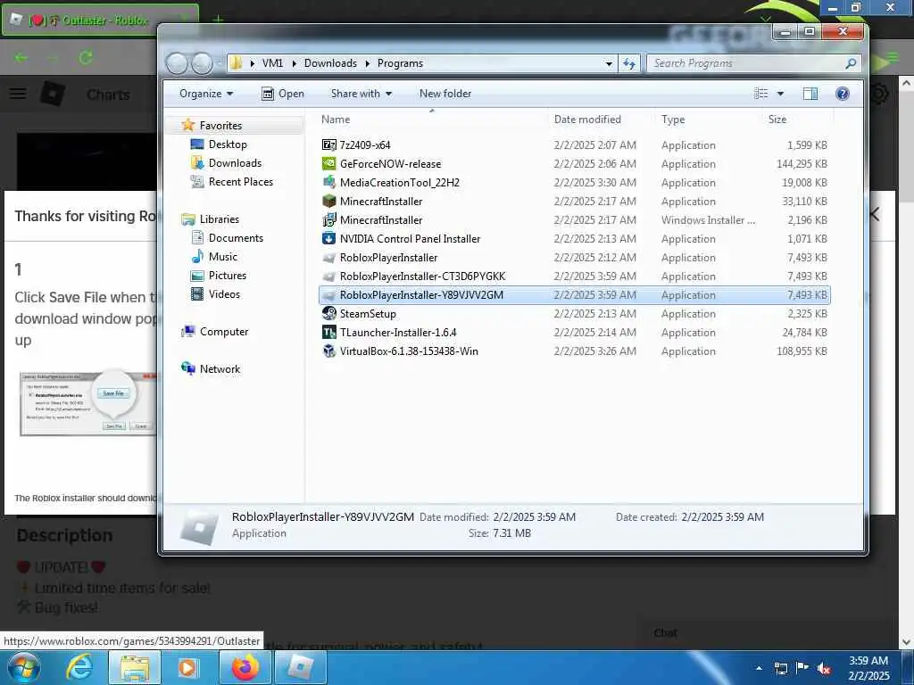914x685 pixels.
Task: Go to Downloads in the breadcrumb
Action: coord(330,63)
